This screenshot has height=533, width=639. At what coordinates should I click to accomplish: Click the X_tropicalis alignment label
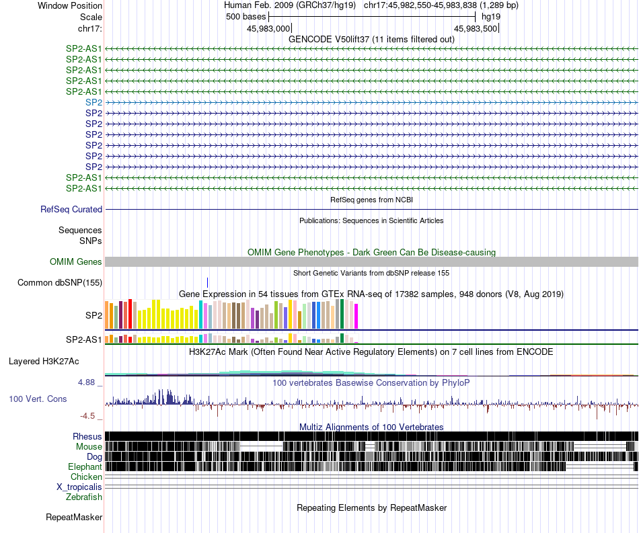click(79, 487)
